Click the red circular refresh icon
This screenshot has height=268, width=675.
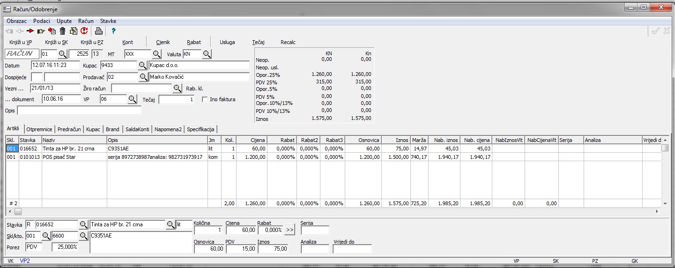(x=84, y=31)
